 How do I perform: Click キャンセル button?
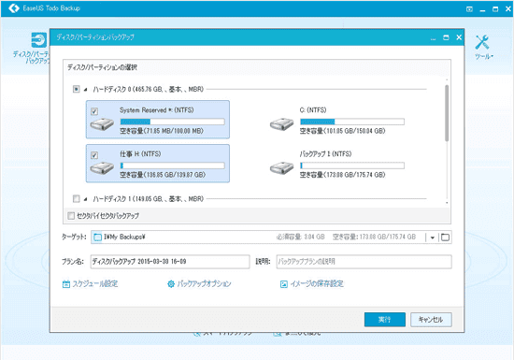tap(431, 320)
